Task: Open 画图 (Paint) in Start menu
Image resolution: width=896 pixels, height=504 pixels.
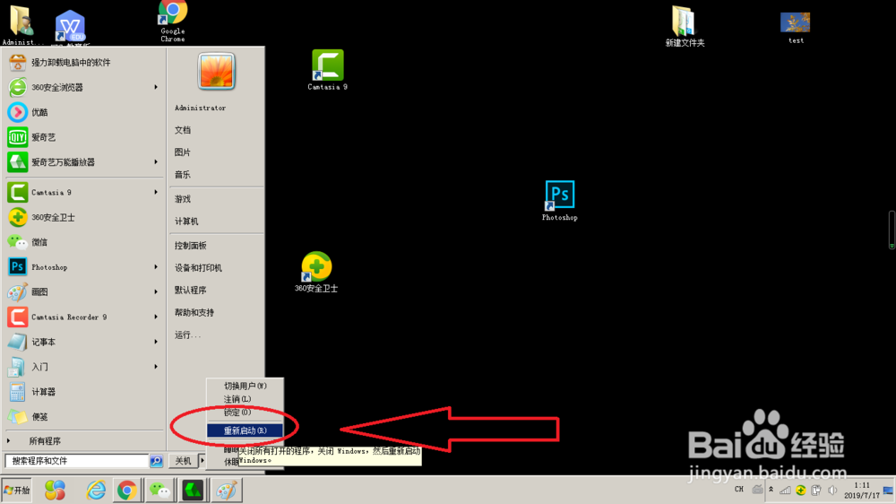Action: (x=84, y=291)
